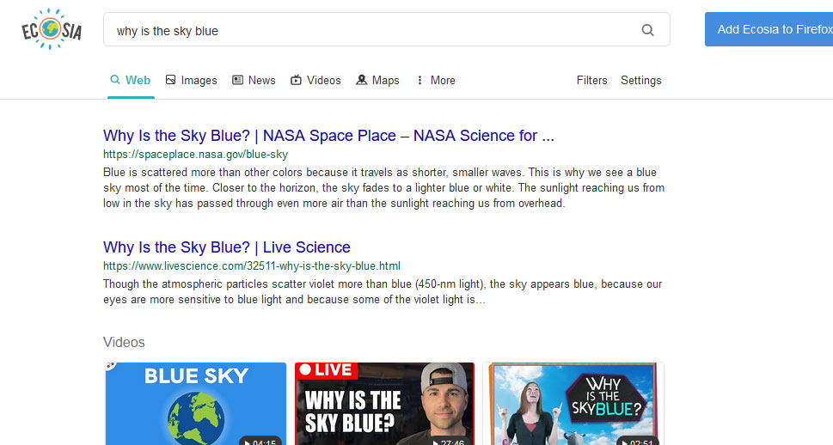833x445 pixels.
Task: Open search Settings
Action: coord(640,80)
